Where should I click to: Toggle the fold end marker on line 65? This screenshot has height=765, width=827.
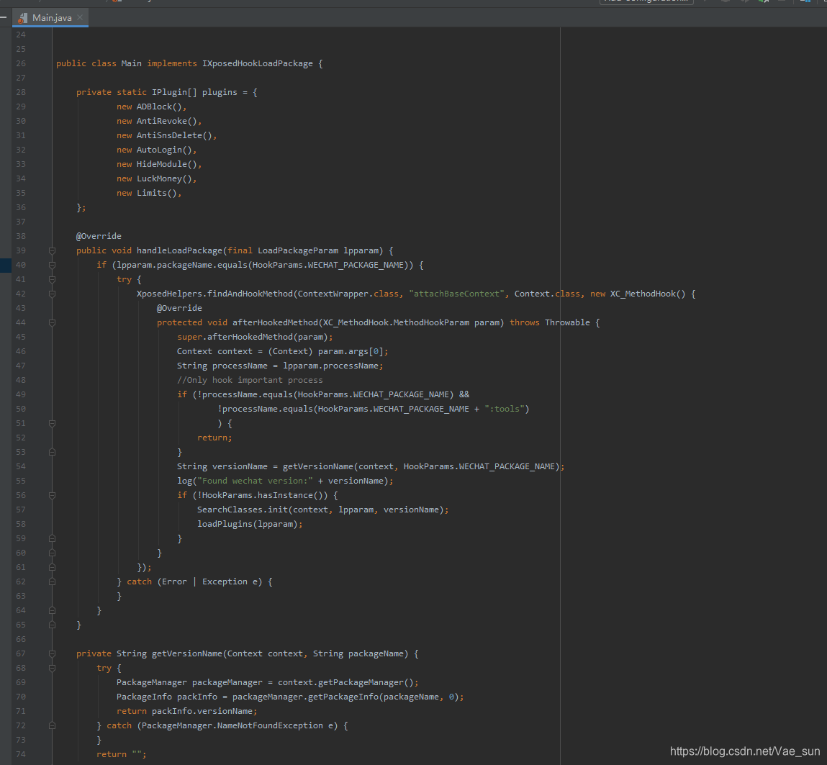tap(53, 625)
